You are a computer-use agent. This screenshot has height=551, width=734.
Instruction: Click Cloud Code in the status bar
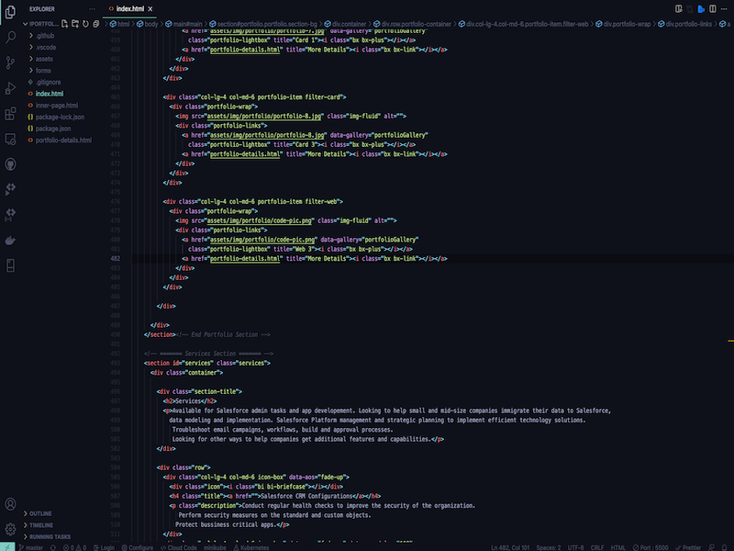[179, 547]
